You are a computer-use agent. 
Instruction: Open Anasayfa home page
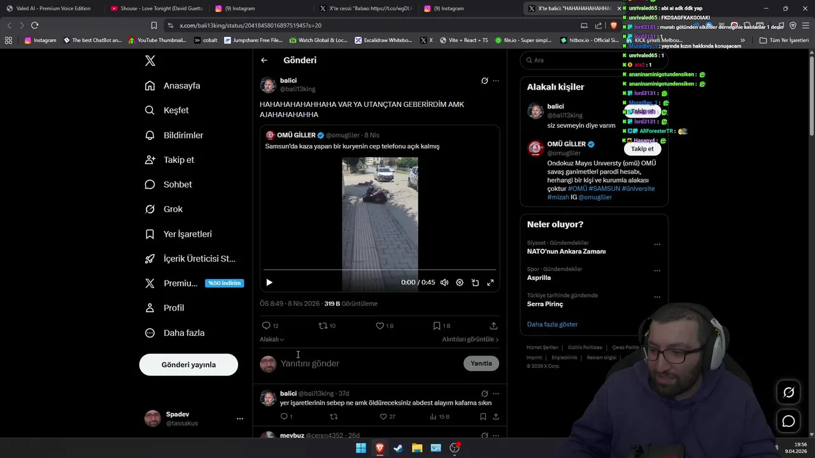(x=173, y=86)
